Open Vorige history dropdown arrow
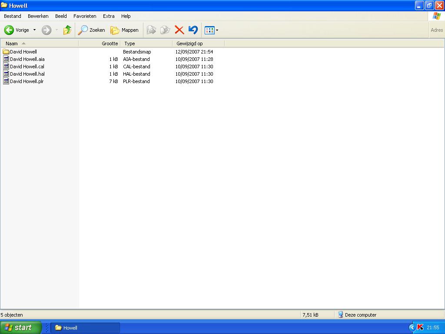Image resolution: width=445 pixels, height=334 pixels. pyautogui.click(x=35, y=30)
